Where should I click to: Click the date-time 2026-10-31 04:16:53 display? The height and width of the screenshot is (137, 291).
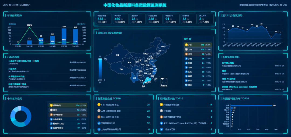(x=17, y=5)
